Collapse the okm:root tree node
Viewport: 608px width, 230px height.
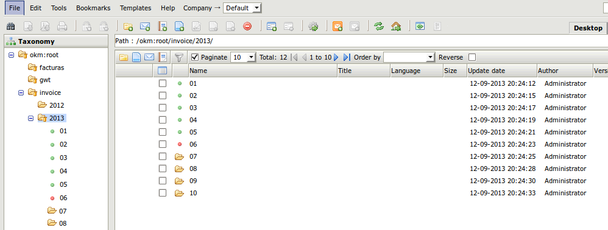click(11, 55)
